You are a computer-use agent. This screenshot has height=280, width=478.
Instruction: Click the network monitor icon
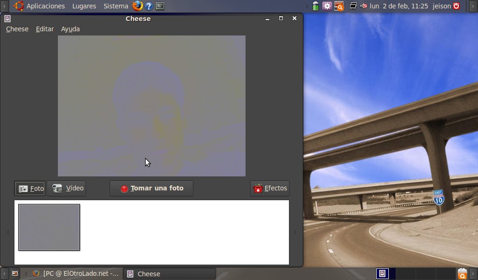[x=353, y=6]
